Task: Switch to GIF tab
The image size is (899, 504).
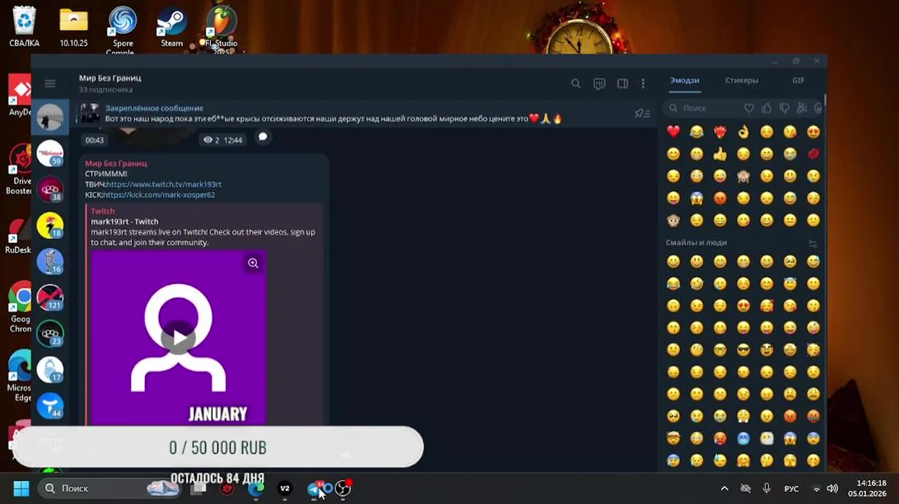Action: pos(798,80)
